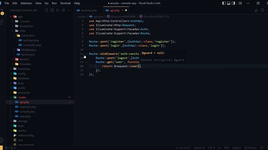Open web.php in routes folder
Screen dimensions: 268x150
25,116
